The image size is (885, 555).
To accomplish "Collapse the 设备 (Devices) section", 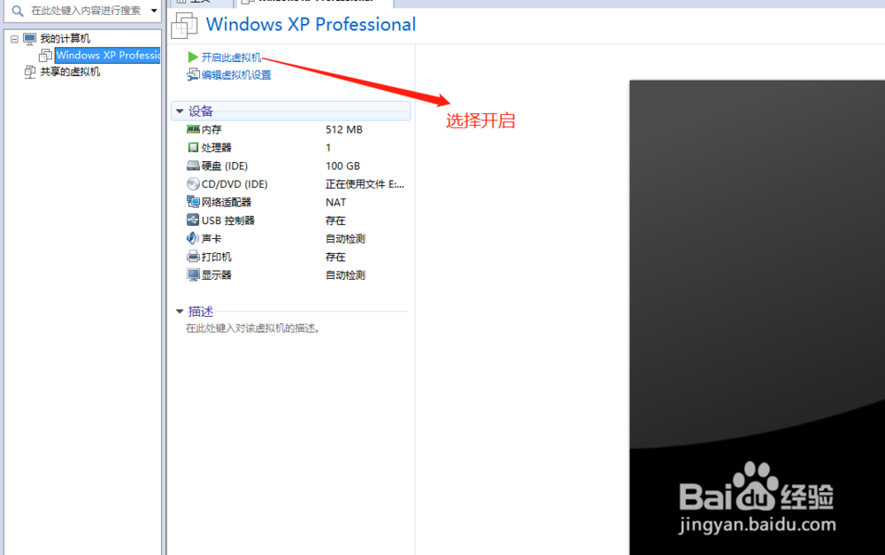I will 180,112.
